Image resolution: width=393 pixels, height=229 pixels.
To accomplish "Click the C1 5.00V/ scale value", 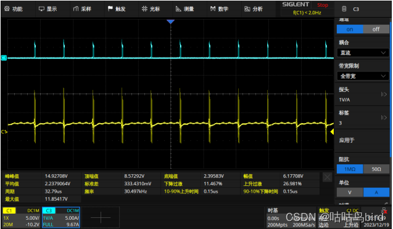I will click(32, 218).
